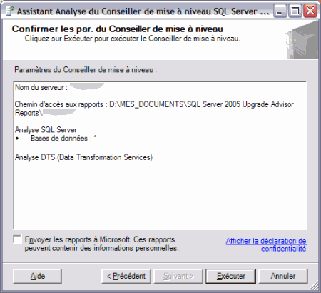Screen dimensions: 321x293
Task: Click the 'Analyse SQL Server' summary entry
Action: pos(46,130)
